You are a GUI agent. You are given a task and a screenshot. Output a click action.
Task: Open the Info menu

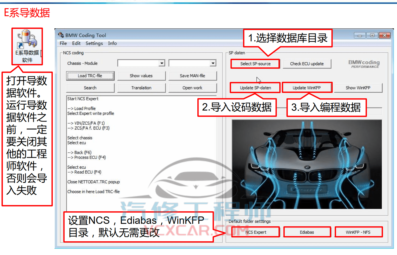[x=112, y=43]
